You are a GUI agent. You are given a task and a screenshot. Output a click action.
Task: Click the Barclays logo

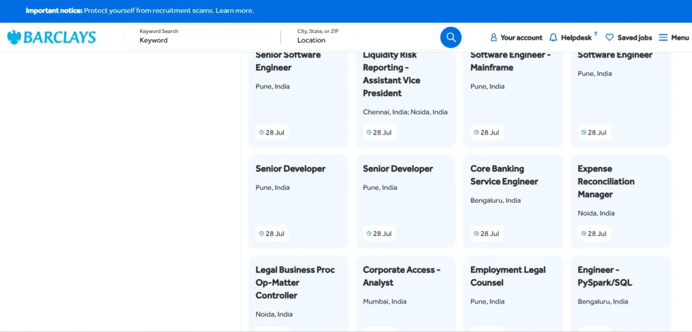[x=51, y=37]
